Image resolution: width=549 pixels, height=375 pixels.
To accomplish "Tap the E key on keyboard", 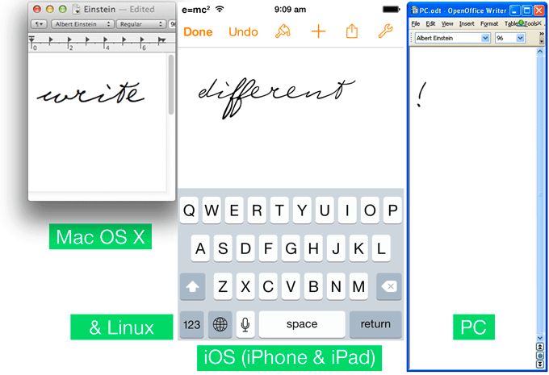I will coord(234,210).
